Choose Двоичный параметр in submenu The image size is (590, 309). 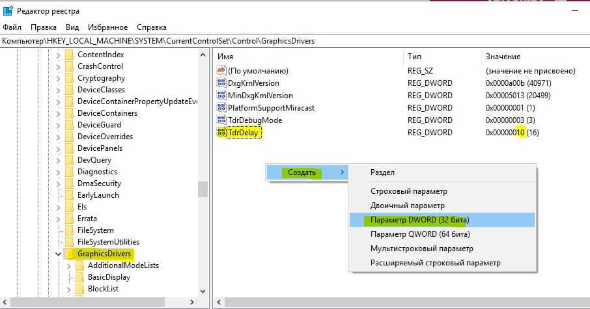(442, 206)
